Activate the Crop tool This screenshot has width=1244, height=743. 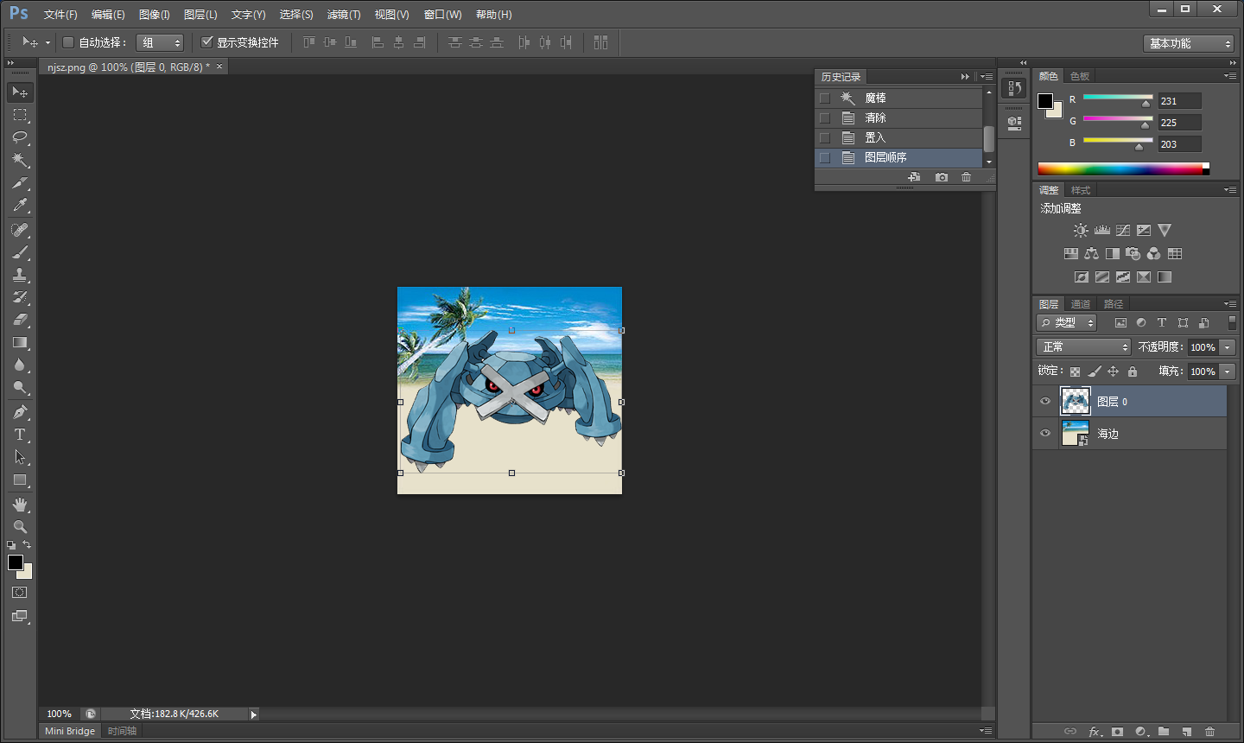pyautogui.click(x=20, y=182)
